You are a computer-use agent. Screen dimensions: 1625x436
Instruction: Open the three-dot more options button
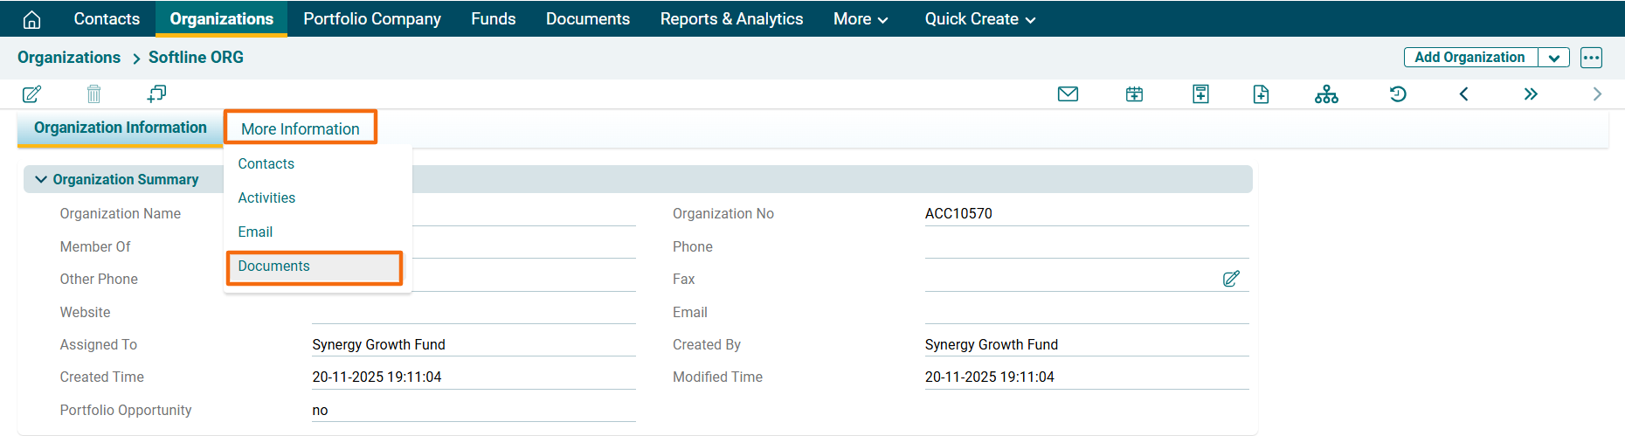1591,58
